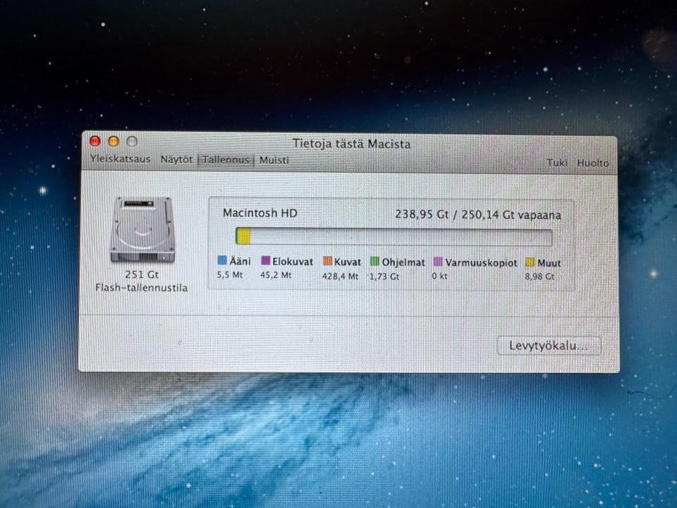
Task: Click the 238,95 Gt free space text
Action: coord(478,214)
